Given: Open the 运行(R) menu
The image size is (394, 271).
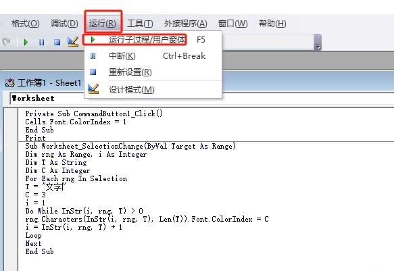Looking at the screenshot, I should [103, 24].
